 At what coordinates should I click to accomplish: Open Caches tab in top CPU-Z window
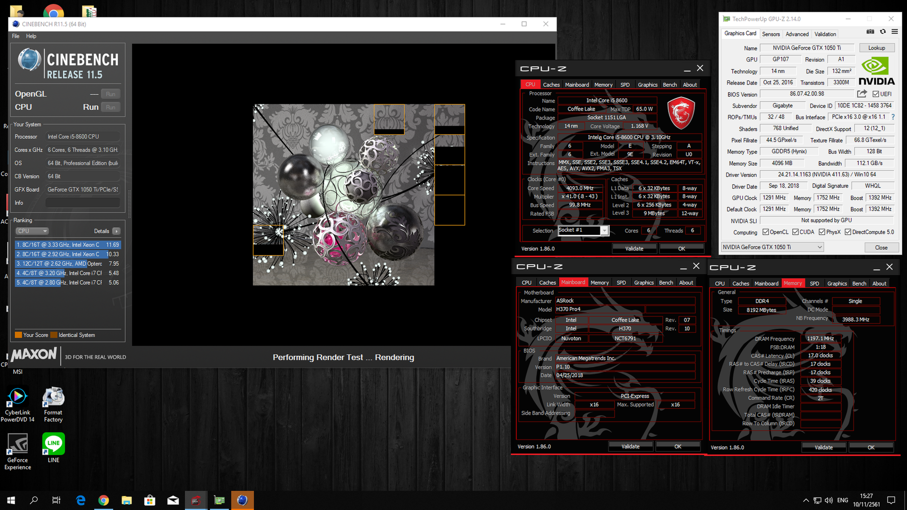[551, 85]
